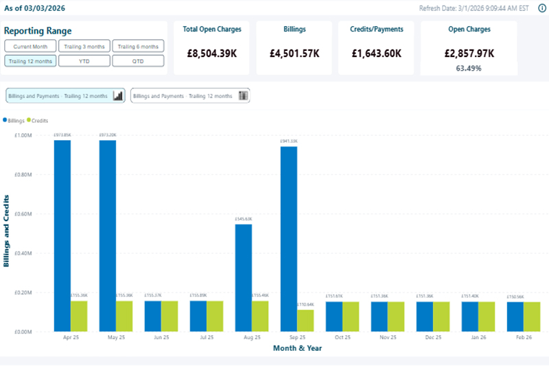Click the Credits/Payments total card

tap(376, 47)
